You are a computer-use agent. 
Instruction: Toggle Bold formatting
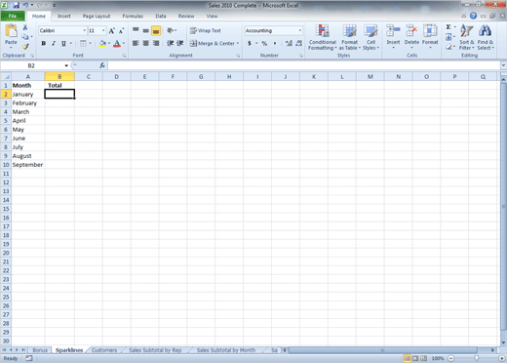pos(44,43)
